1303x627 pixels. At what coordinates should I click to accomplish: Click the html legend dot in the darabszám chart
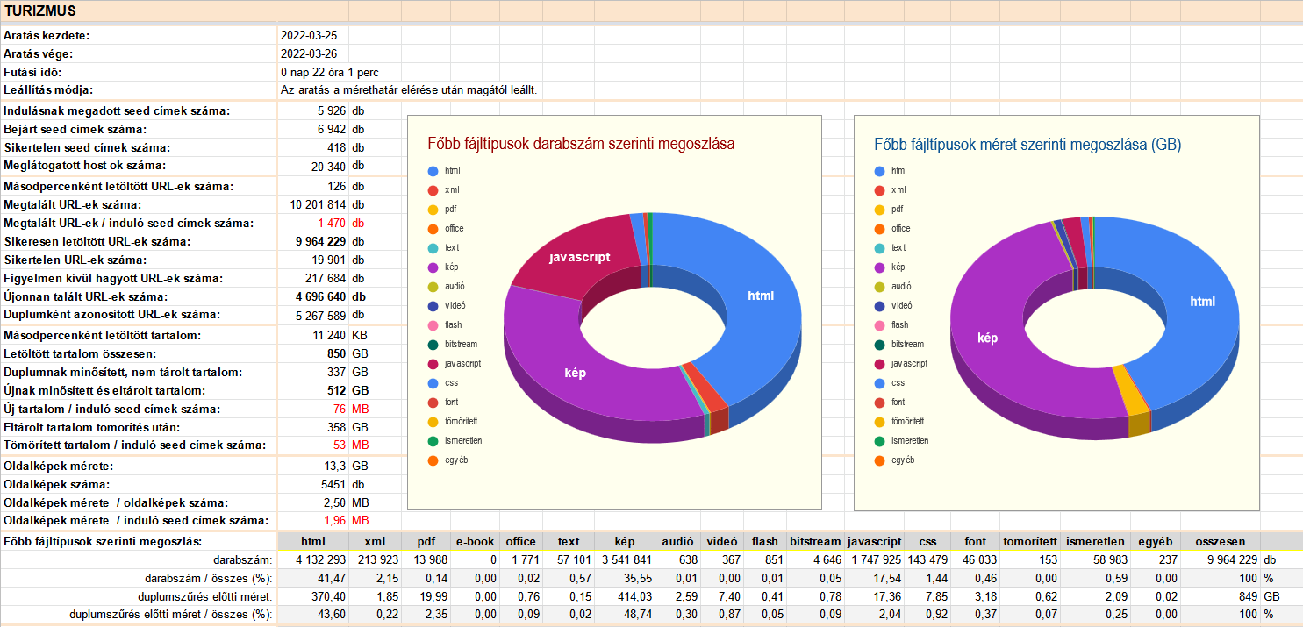pos(433,171)
